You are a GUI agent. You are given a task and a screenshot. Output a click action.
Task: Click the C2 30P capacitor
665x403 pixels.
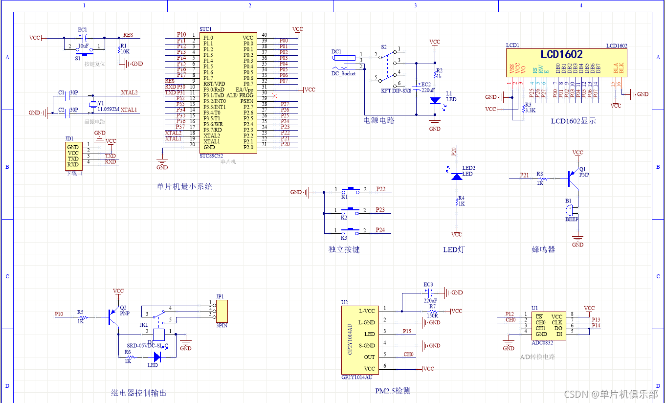pyautogui.click(x=67, y=113)
